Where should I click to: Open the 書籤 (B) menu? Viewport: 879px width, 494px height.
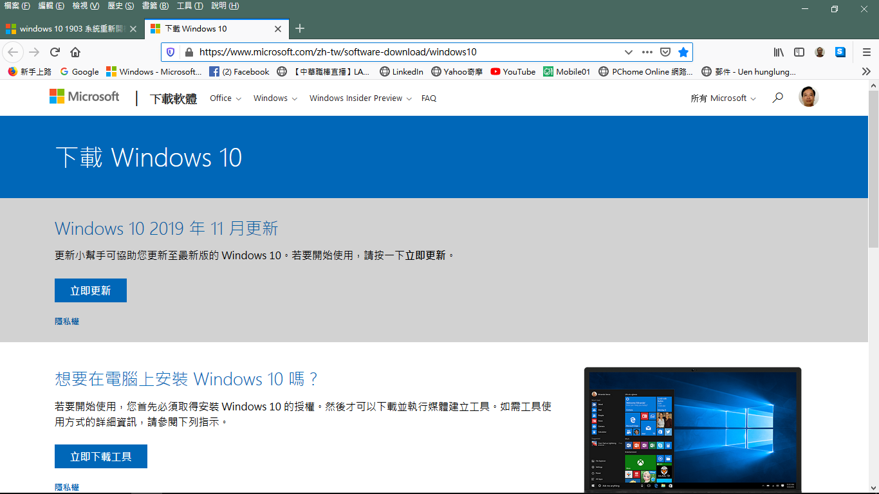click(x=155, y=6)
